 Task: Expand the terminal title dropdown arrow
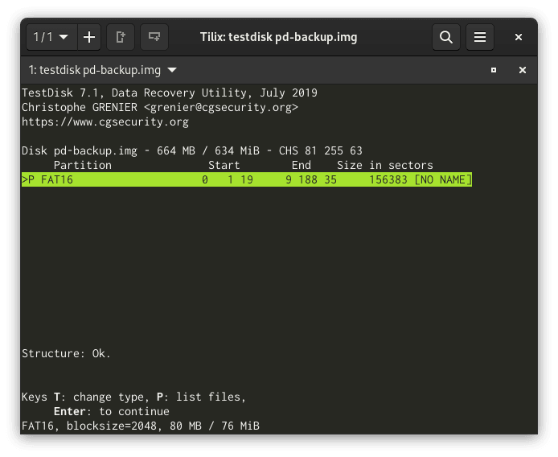(x=172, y=70)
